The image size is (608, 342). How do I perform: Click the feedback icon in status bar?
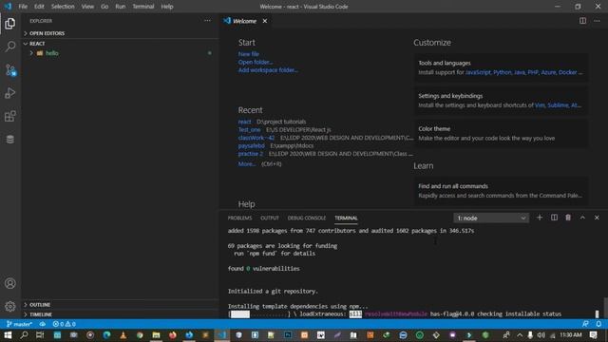coord(585,324)
